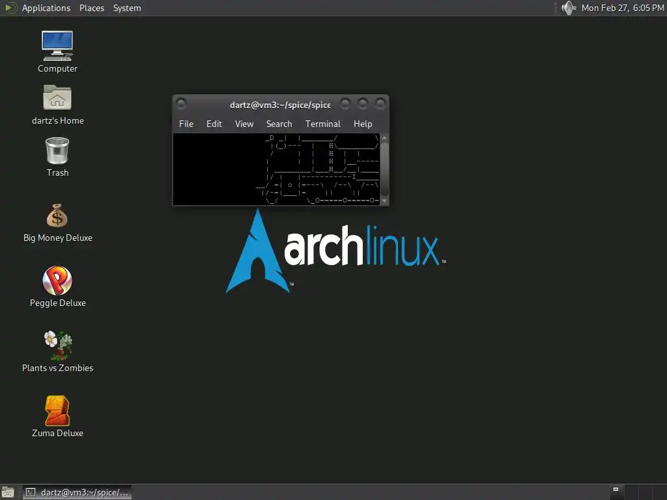
Task: Open the Applications menu
Action: point(46,8)
